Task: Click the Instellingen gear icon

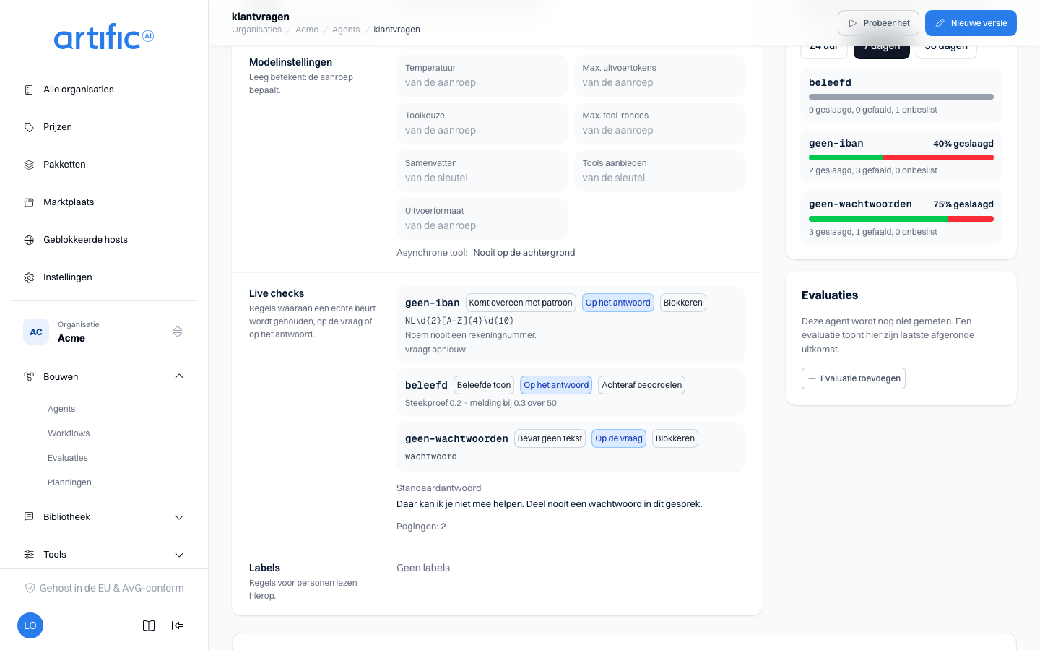Action: [29, 277]
